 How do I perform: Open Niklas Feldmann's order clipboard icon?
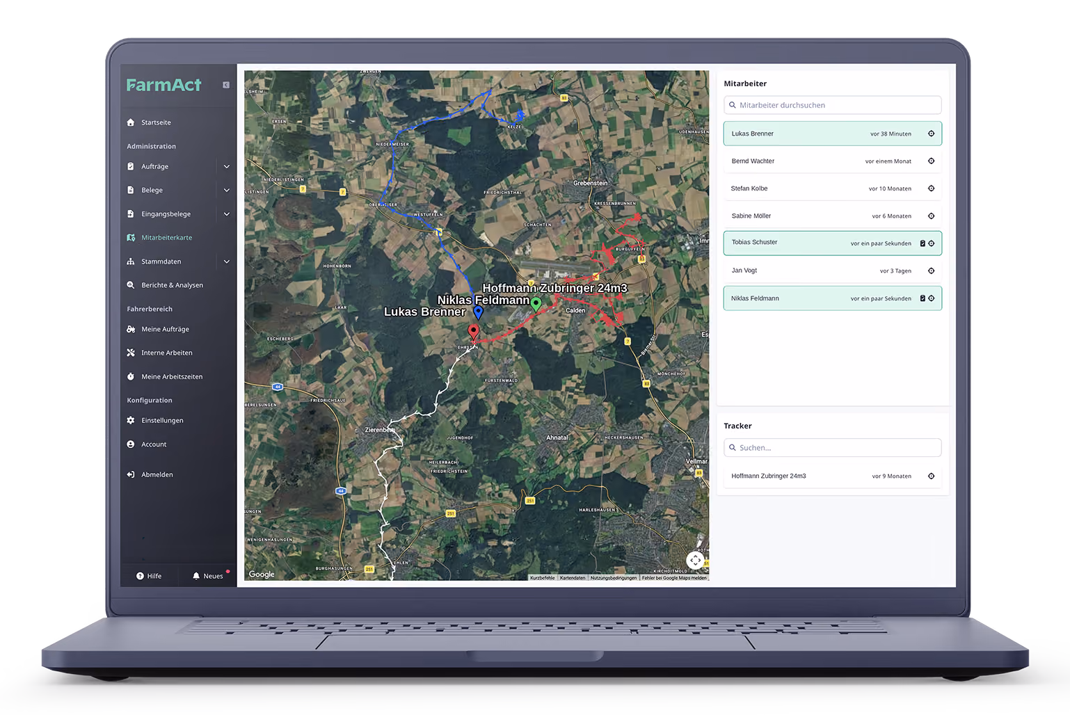tap(923, 299)
